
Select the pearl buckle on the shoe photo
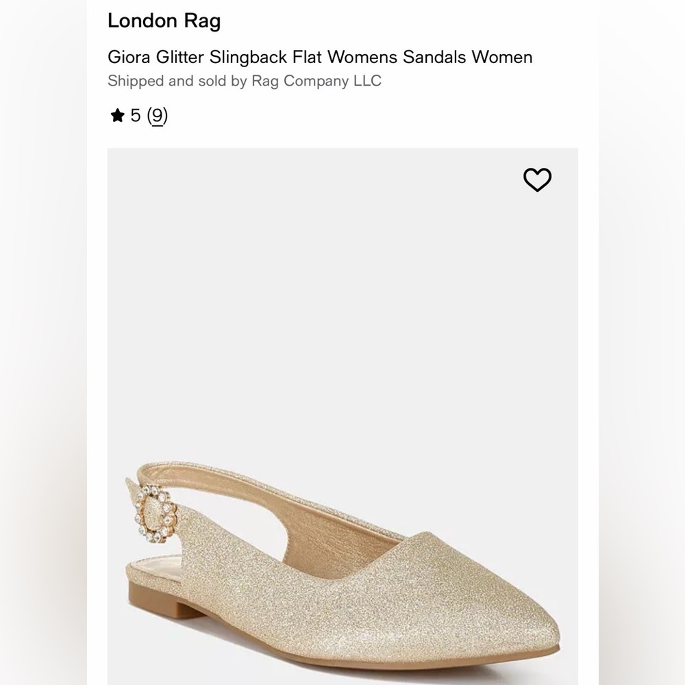(x=155, y=513)
